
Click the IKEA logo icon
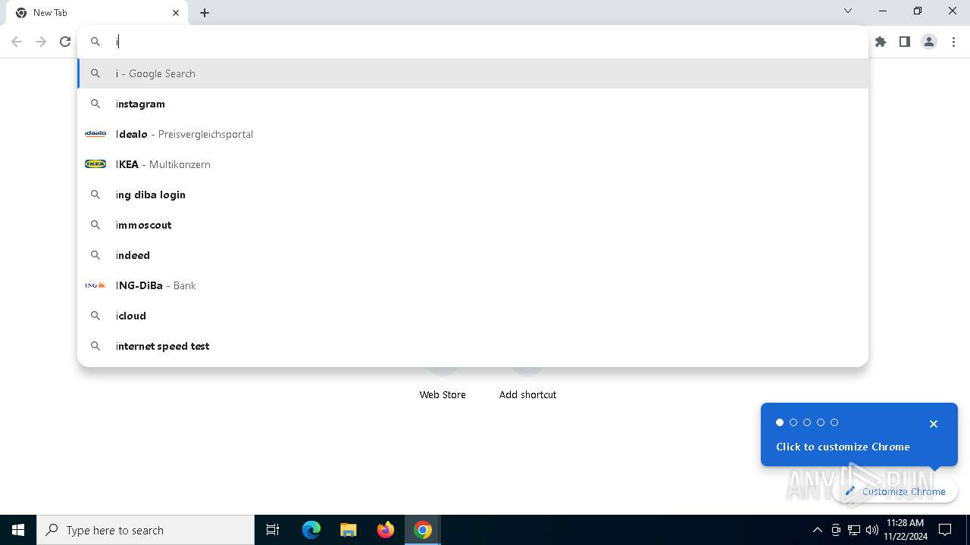pos(95,164)
